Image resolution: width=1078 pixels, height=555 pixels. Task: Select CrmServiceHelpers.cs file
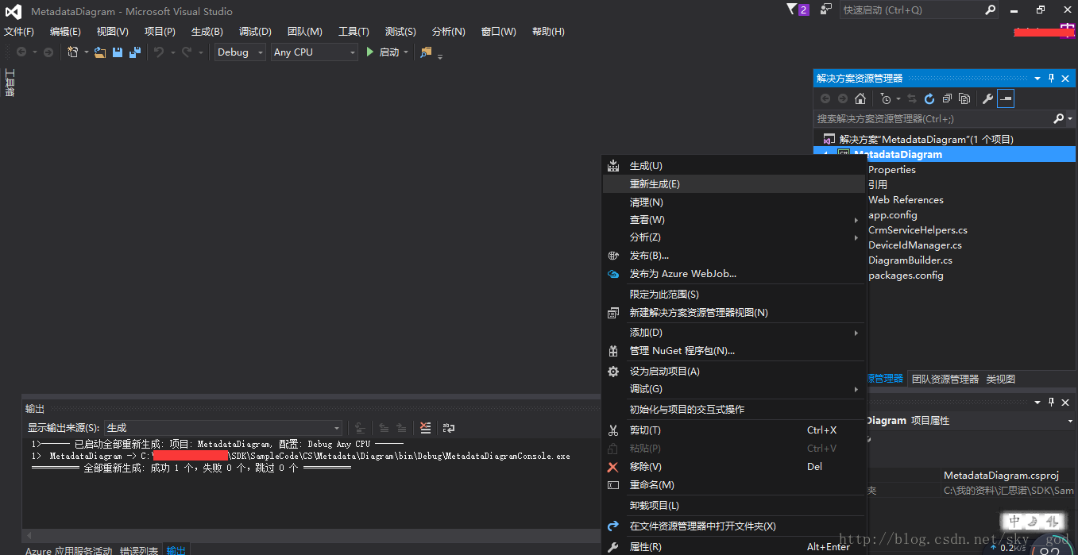coord(918,230)
